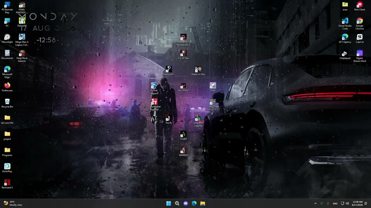This screenshot has height=208, width=371.
Task: Select the Phasmophobia desktop shortcut
Action: [x=169, y=71]
